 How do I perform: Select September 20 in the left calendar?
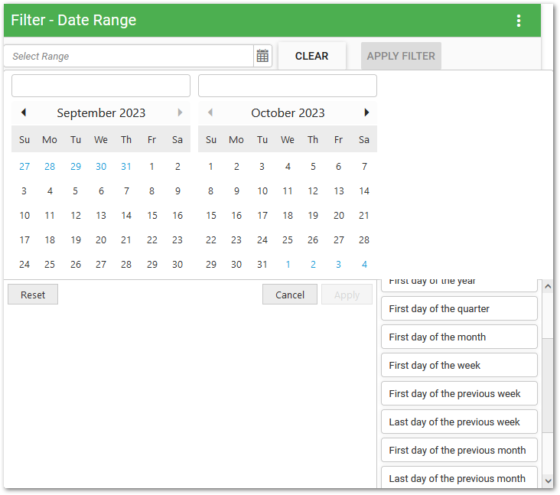(101, 240)
